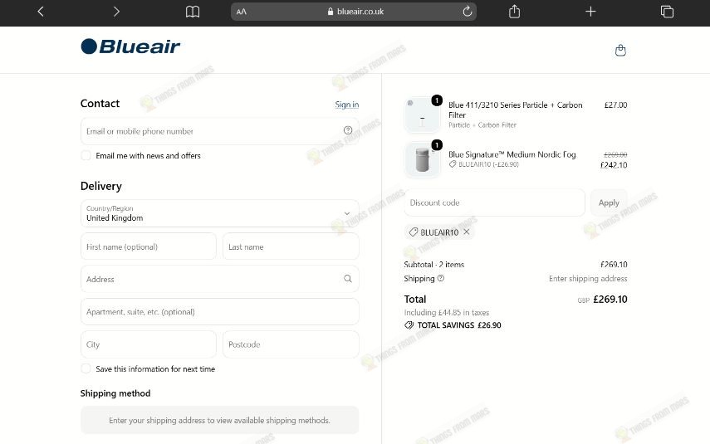Click the BLUEAIR10 chip tag icon
Image resolution: width=710 pixels, height=444 pixels.
point(413,232)
